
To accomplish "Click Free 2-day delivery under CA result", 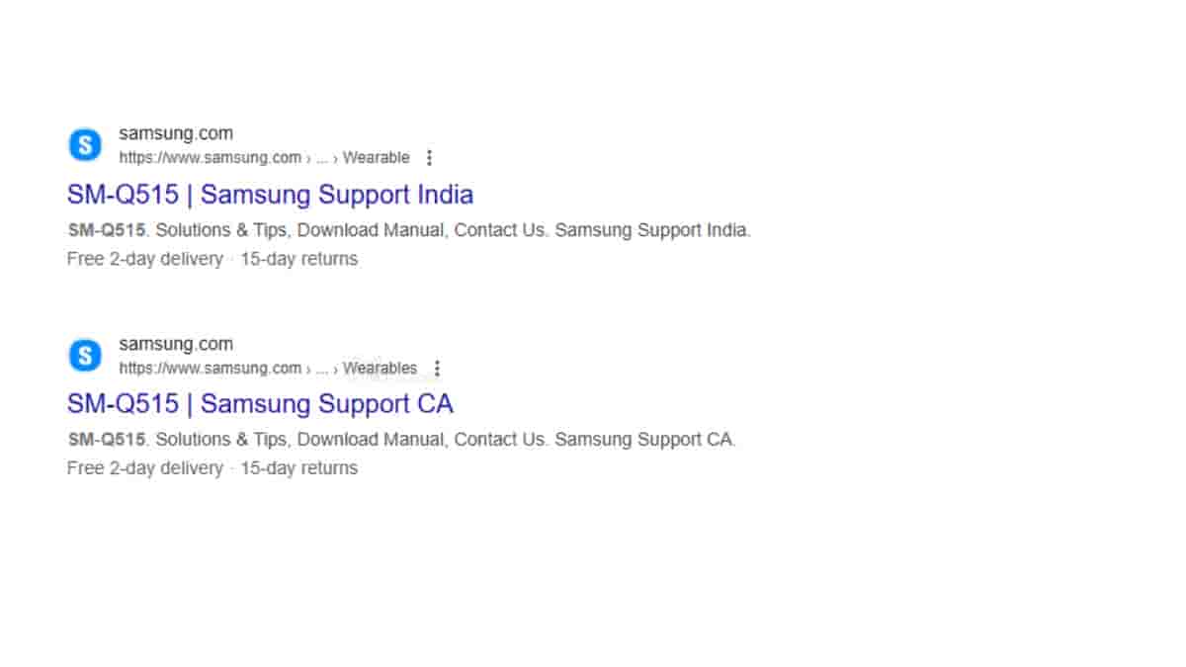I will click(144, 468).
